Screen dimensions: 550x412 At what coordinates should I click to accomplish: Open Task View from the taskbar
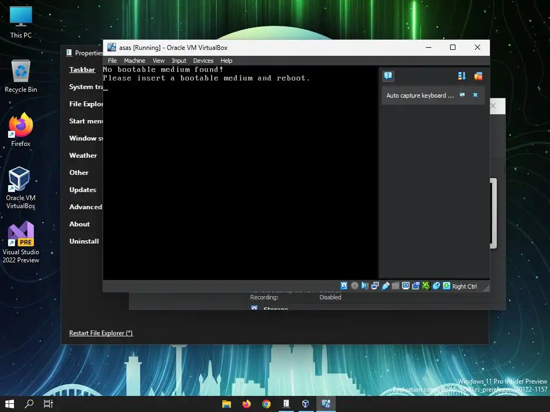(48, 404)
